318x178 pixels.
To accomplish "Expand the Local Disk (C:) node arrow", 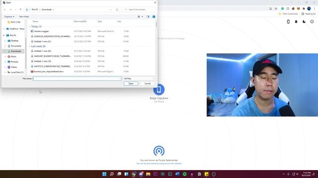I will tap(5, 72).
